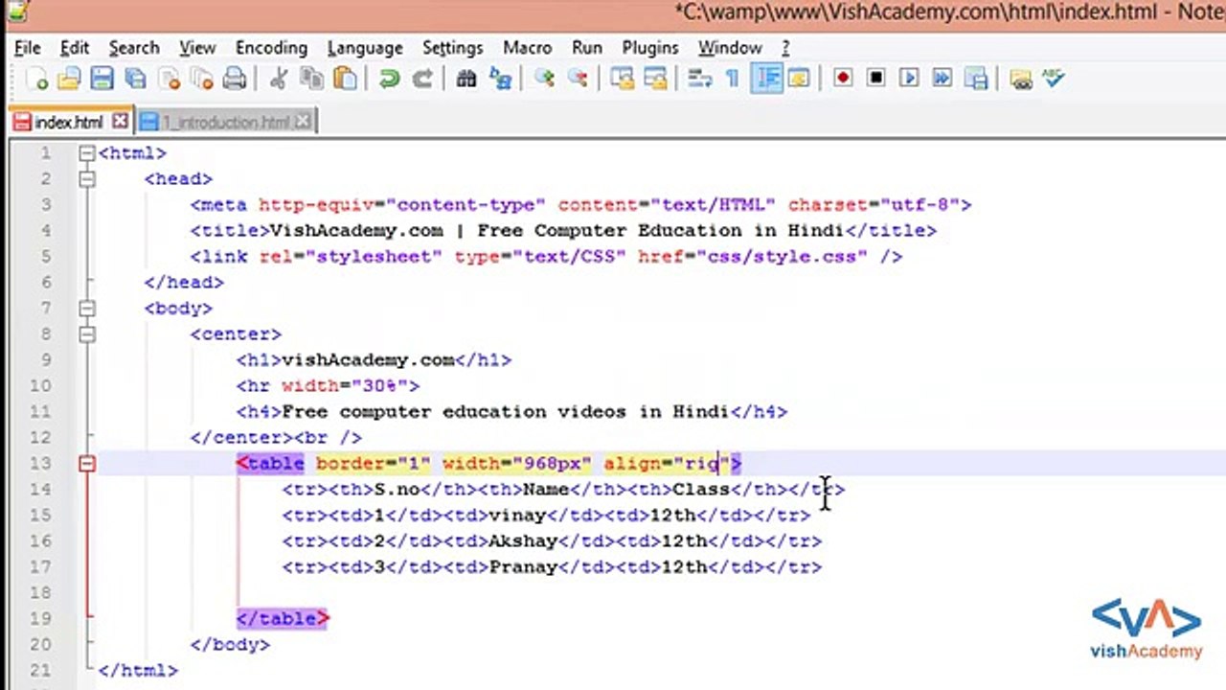Toggle word wrap in the toolbar

tap(700, 79)
